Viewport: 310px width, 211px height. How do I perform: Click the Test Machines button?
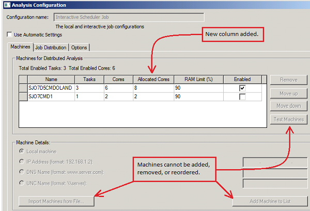289,119
